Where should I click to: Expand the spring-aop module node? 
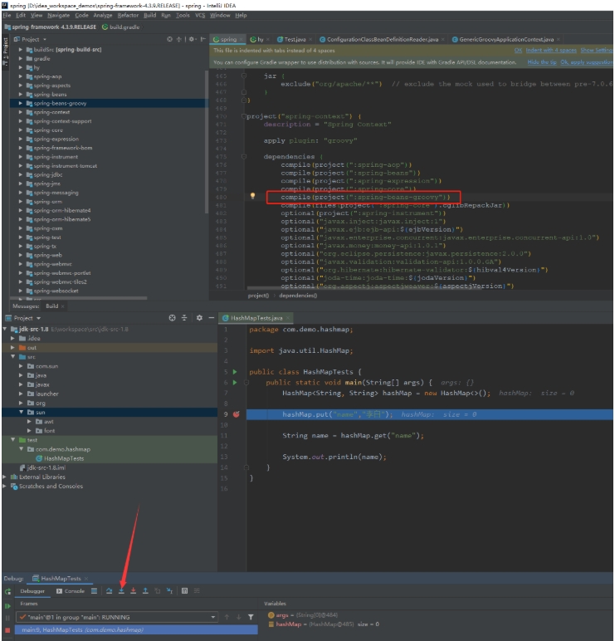point(21,76)
